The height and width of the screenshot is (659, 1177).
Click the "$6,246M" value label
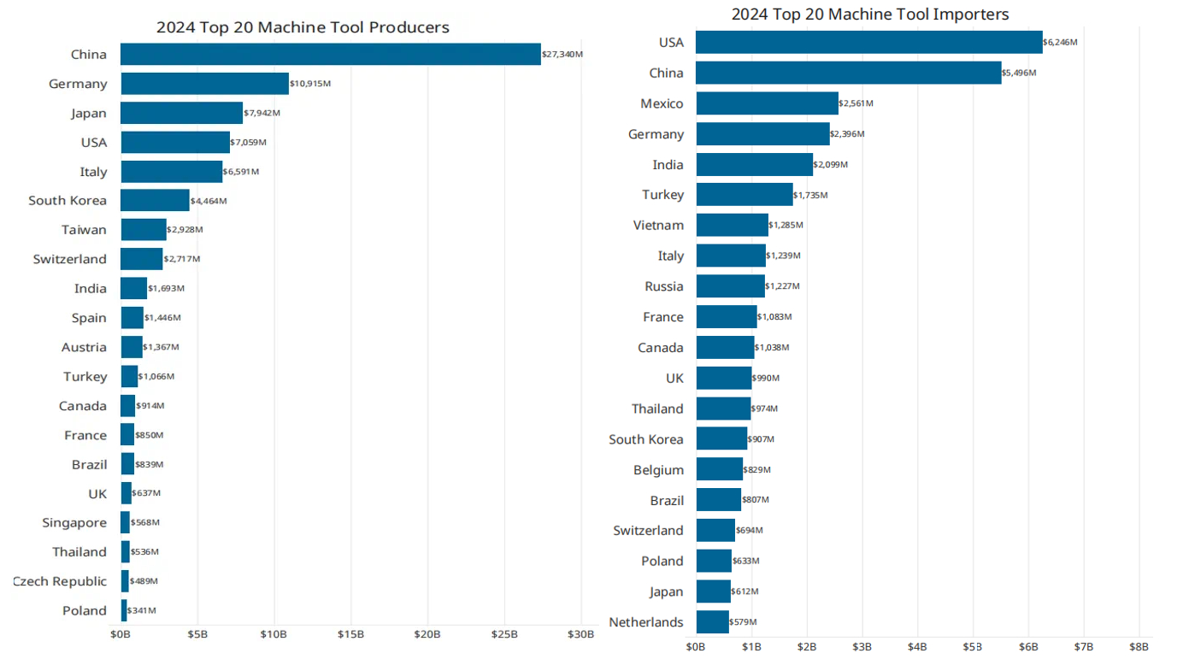click(1061, 43)
